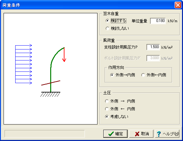Close the 荷重条件 dialog window

(x=178, y=5)
